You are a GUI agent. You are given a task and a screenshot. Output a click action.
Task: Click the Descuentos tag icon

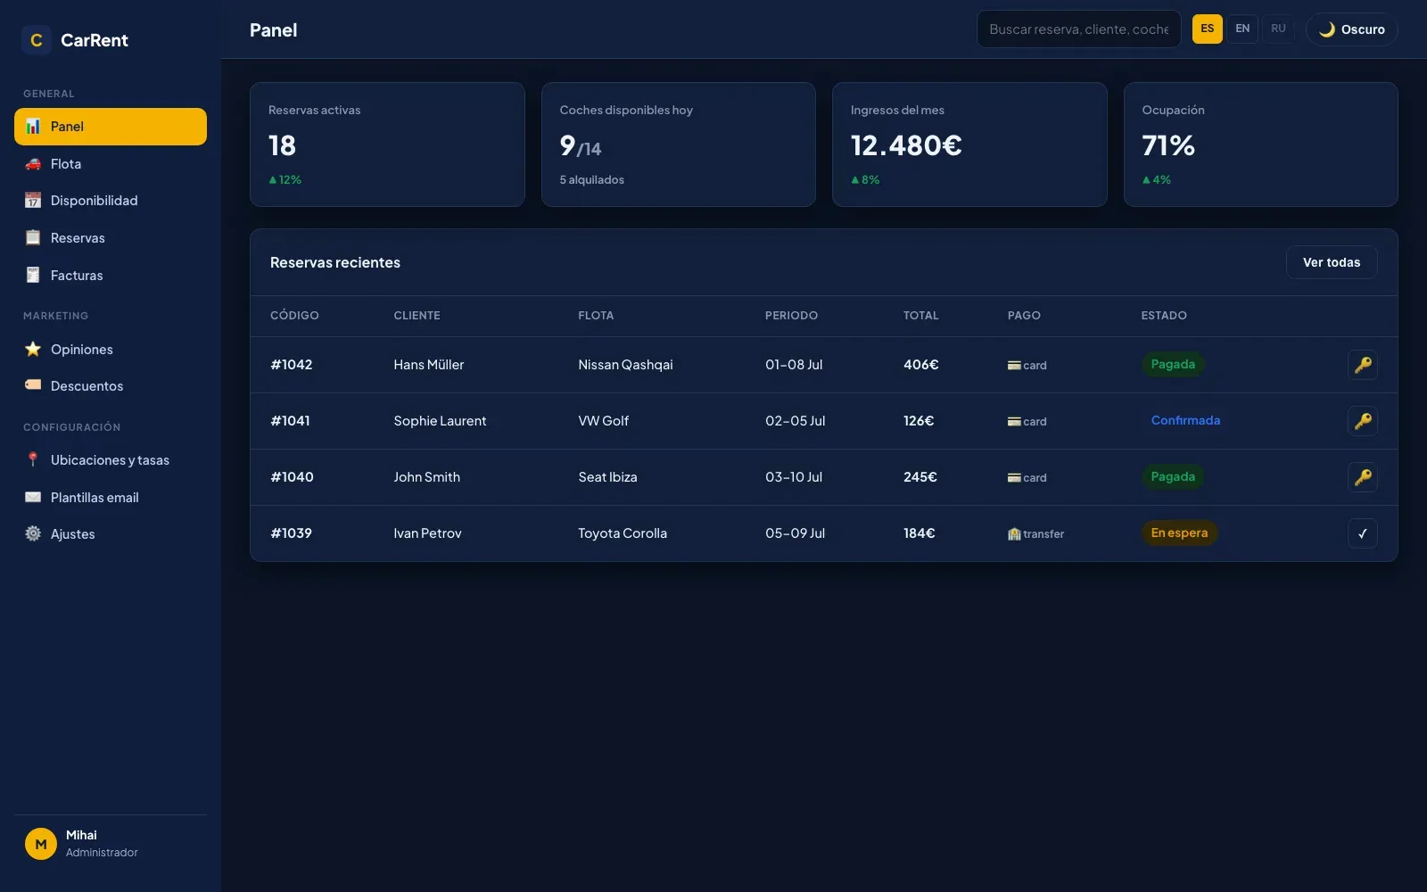[x=33, y=386]
